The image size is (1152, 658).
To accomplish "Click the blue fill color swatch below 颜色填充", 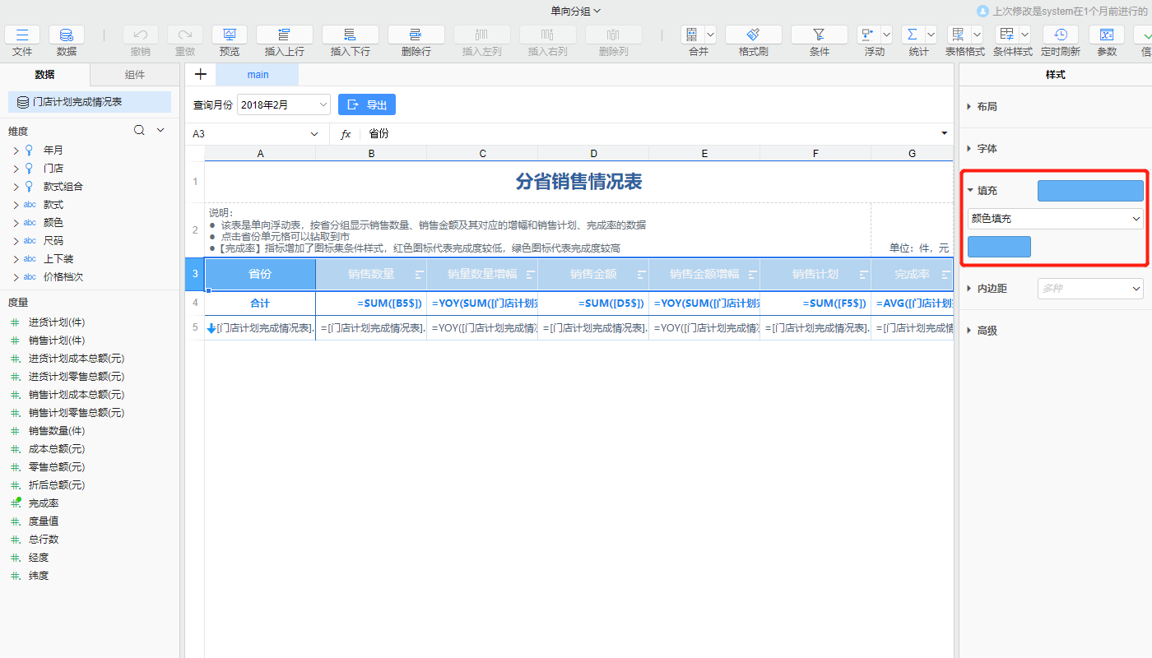I will tap(999, 247).
